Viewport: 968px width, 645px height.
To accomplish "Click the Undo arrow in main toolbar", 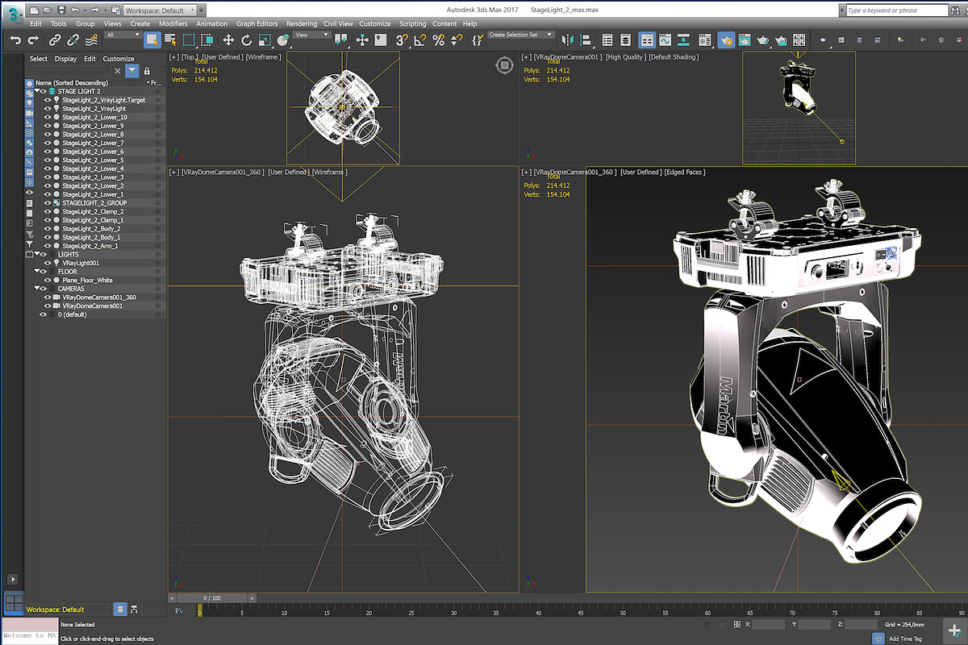I will tap(15, 40).
